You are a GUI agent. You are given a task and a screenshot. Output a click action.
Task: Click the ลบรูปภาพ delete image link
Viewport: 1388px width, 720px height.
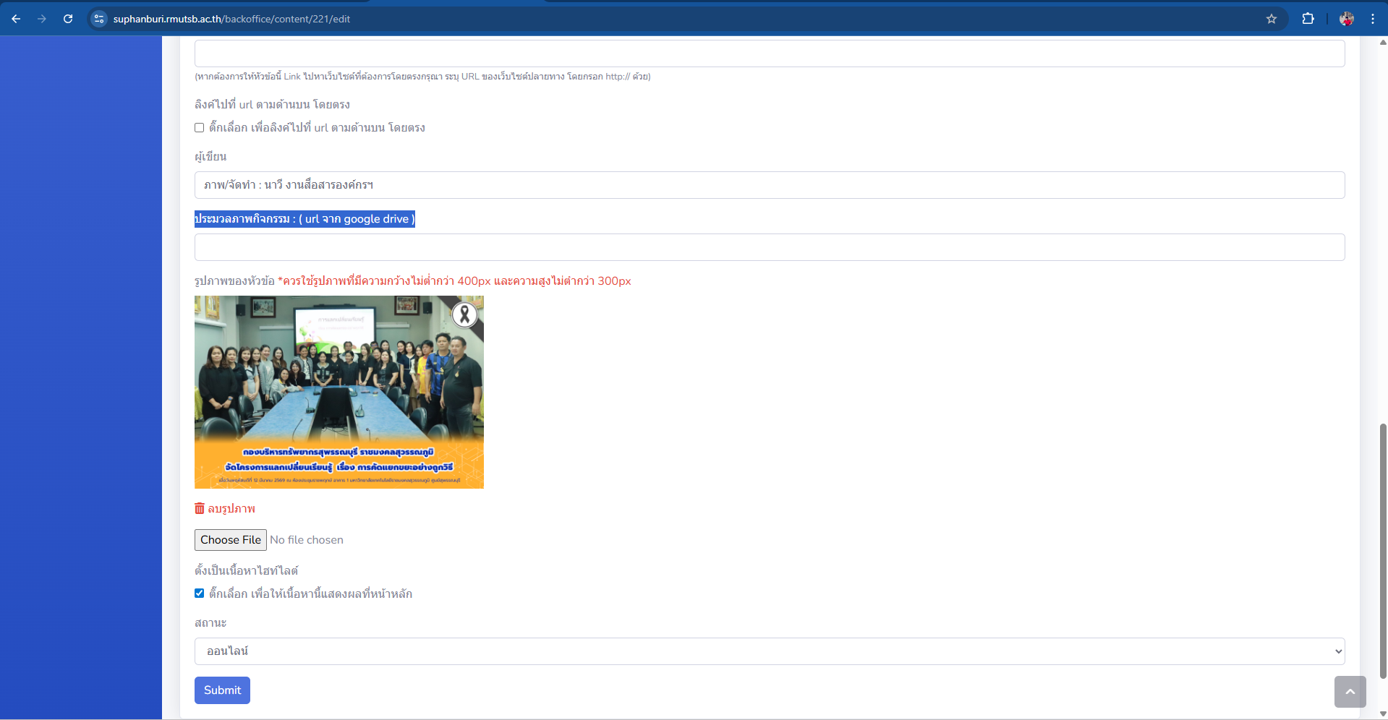[231, 509]
